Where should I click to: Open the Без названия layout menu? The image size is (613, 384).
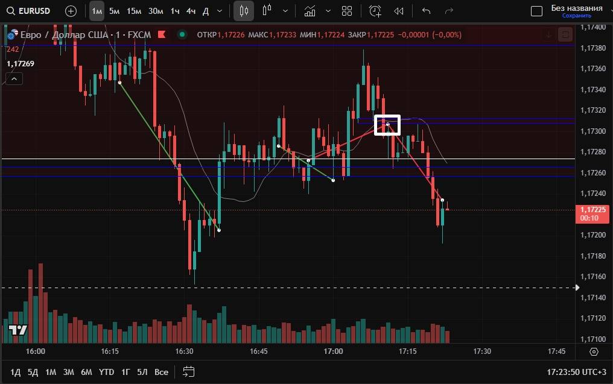tap(577, 8)
